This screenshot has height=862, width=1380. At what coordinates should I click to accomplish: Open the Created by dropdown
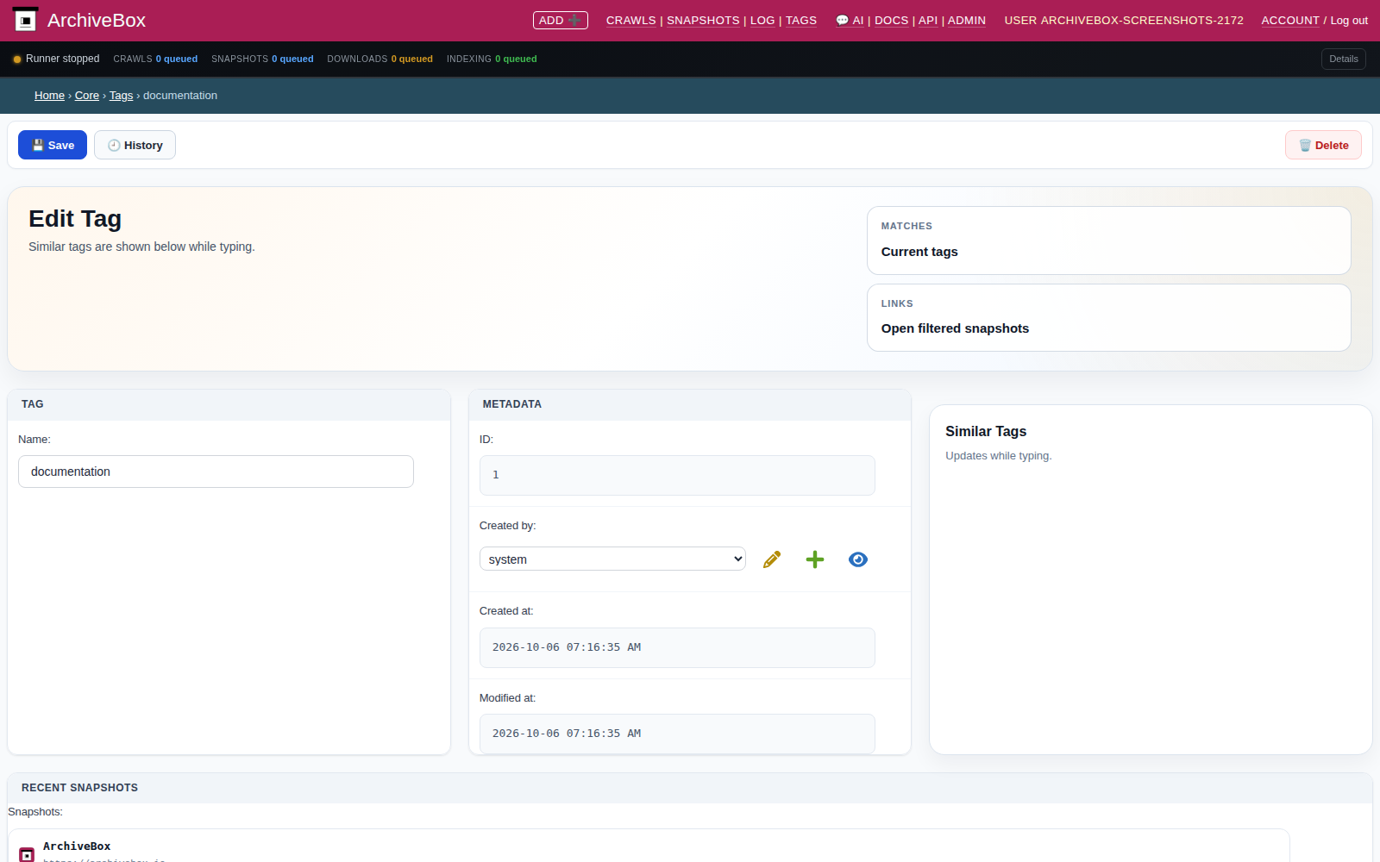tap(612, 559)
